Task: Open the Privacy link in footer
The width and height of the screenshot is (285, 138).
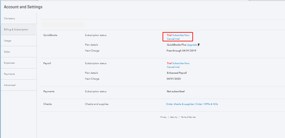Action: click(x=163, y=117)
